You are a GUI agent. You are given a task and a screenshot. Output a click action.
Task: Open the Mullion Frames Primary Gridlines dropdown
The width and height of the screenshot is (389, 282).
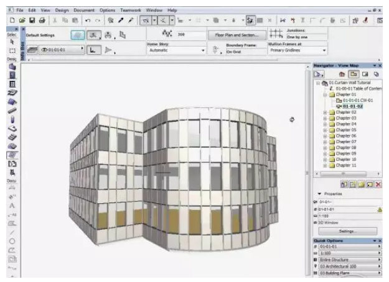coord(298,50)
